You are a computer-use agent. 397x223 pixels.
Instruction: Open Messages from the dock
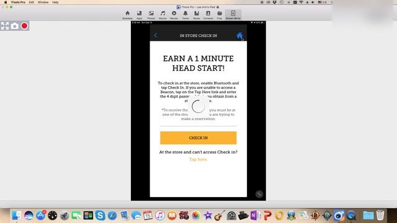pyautogui.click(x=136, y=216)
